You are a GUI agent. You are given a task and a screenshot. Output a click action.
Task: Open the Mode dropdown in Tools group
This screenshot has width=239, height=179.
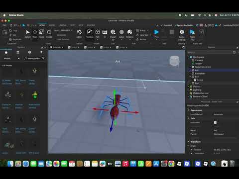(66, 30)
